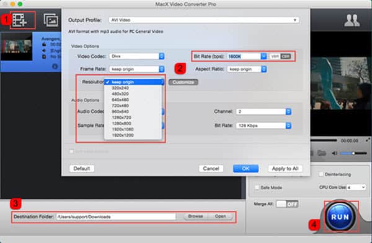Click Open next to destination folder
The height and width of the screenshot is (243, 372).
pos(220,216)
